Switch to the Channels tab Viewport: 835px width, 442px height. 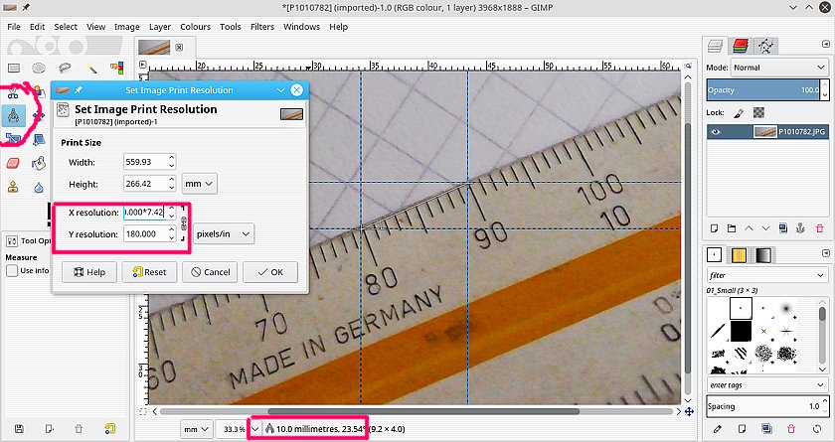(x=741, y=46)
